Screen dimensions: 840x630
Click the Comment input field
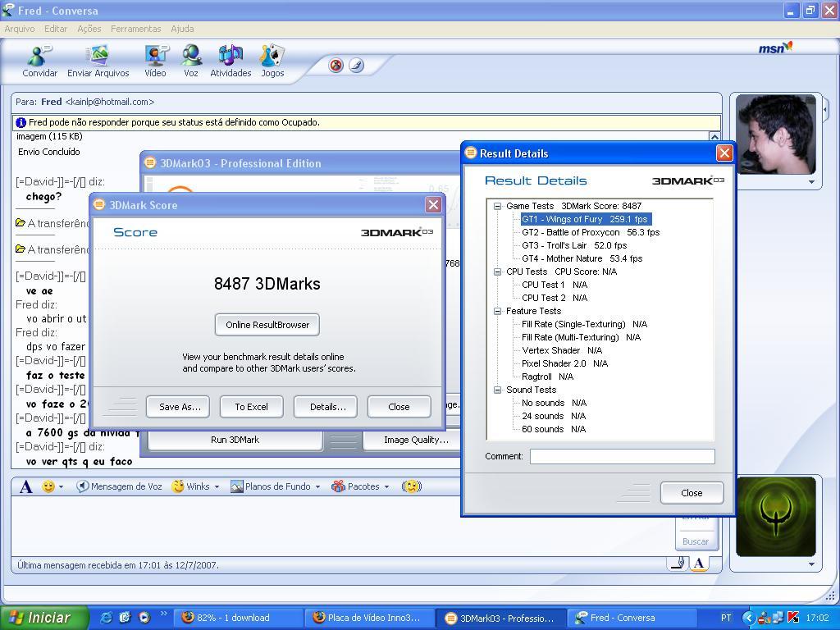click(623, 456)
